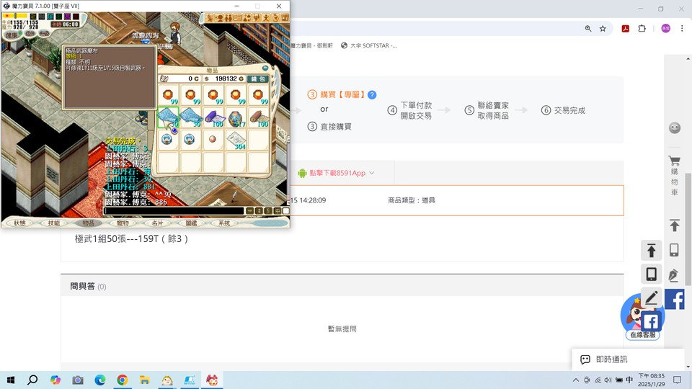Click the floating grey pencil edit button
The image size is (692, 389).
click(x=652, y=298)
